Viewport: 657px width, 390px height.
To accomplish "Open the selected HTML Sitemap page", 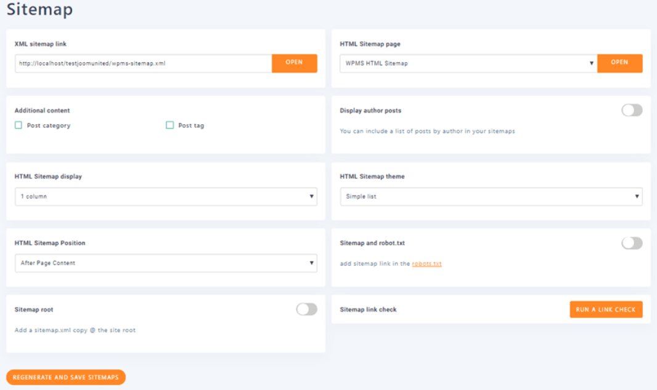I will pyautogui.click(x=619, y=63).
